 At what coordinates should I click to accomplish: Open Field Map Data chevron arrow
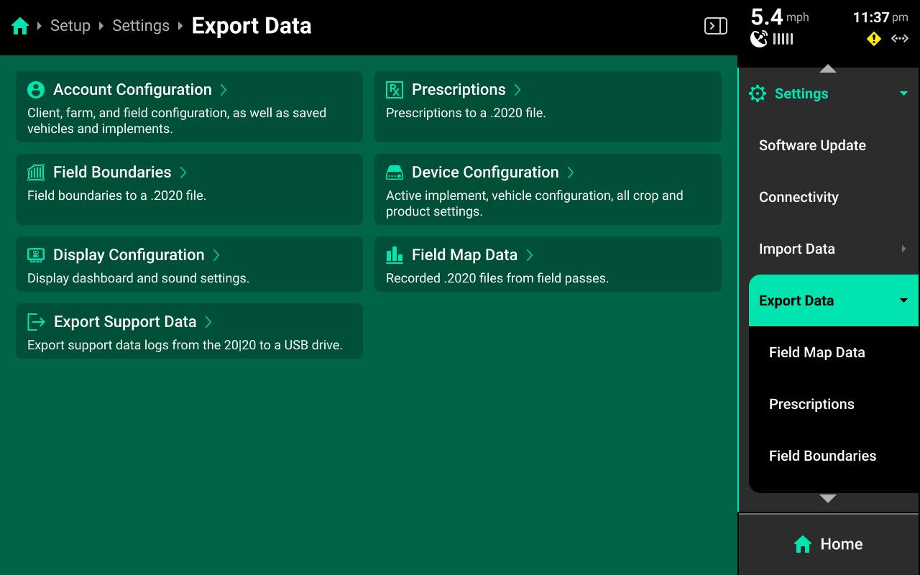pyautogui.click(x=530, y=255)
